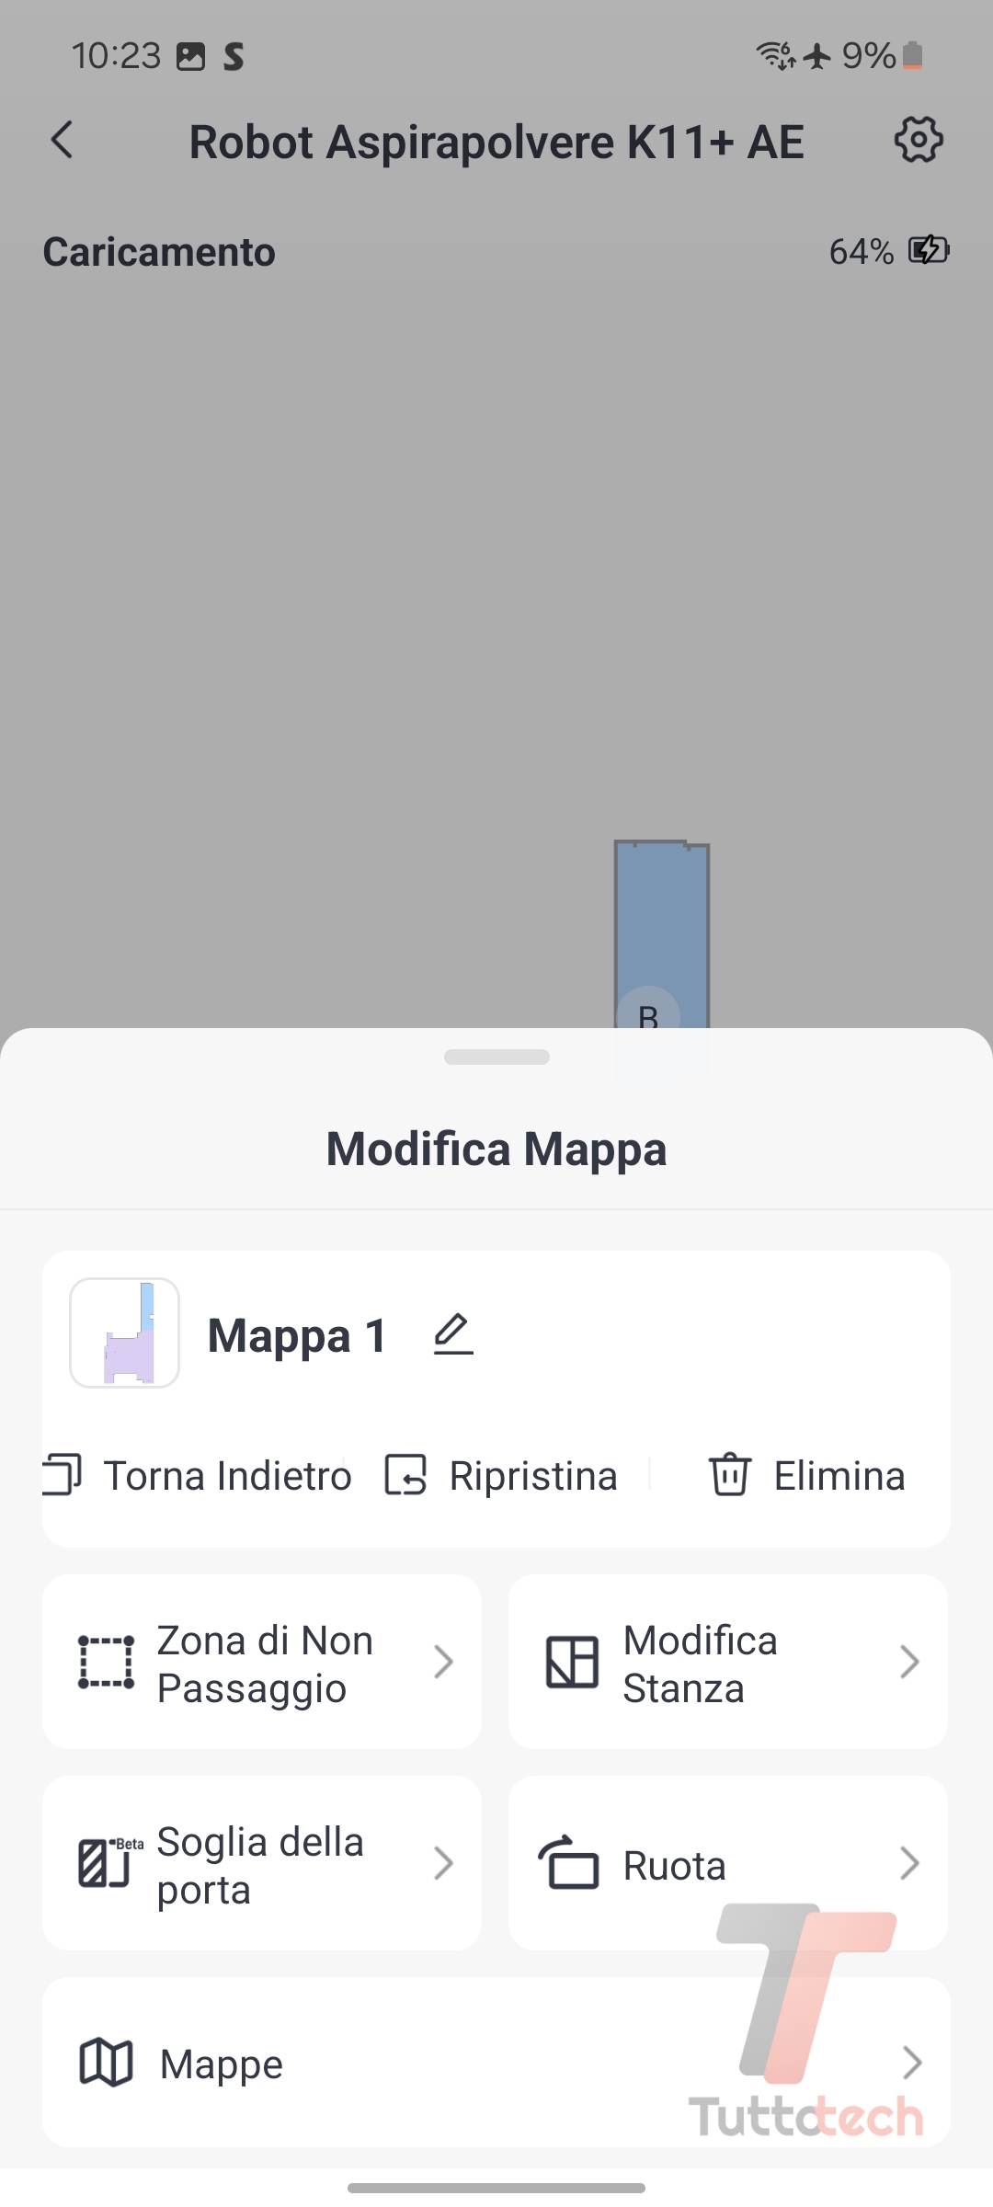Expand Zona di Non Passaggio chevron
This screenshot has width=993, height=2207.
[x=444, y=1663]
